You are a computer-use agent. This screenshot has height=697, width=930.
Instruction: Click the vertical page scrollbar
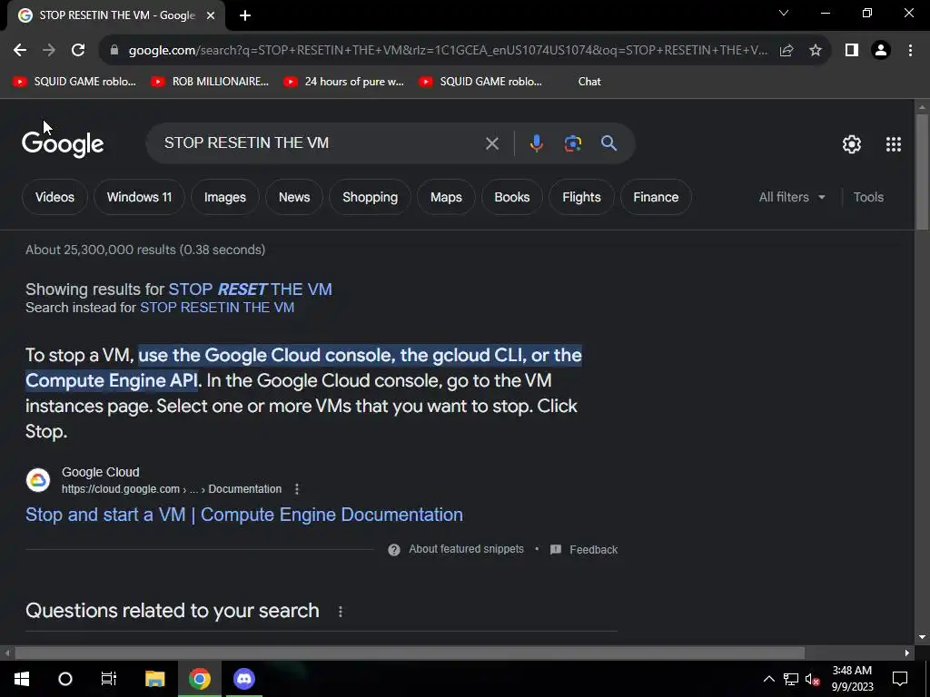[x=922, y=172]
